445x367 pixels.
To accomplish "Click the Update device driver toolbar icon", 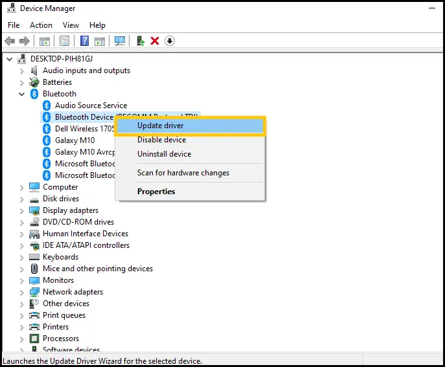I will pyautogui.click(x=140, y=41).
